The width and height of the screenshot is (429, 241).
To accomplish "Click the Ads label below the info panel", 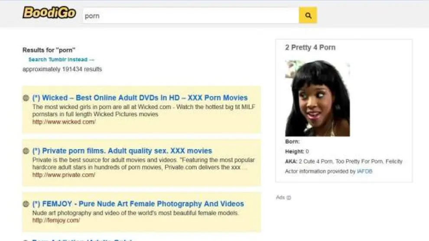I will [x=280, y=198].
